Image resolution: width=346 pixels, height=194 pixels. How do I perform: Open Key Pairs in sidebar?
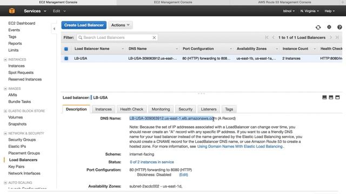coord(16,167)
